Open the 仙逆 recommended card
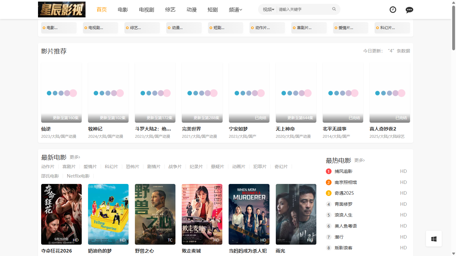This screenshot has height=256, width=456. (61, 92)
